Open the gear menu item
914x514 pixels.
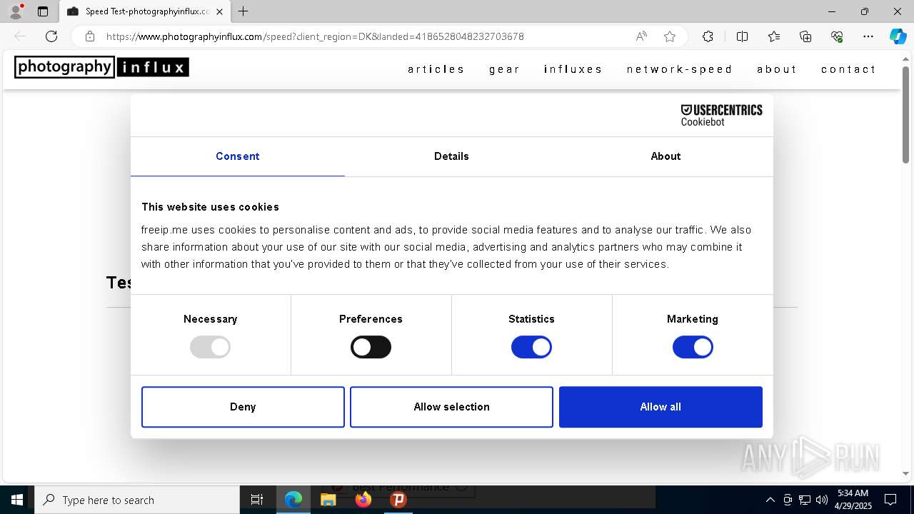tap(505, 69)
